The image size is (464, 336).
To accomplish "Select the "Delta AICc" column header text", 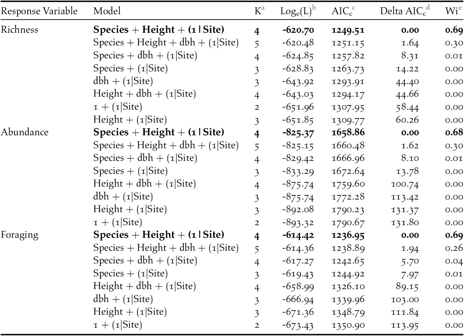I will (x=402, y=11).
